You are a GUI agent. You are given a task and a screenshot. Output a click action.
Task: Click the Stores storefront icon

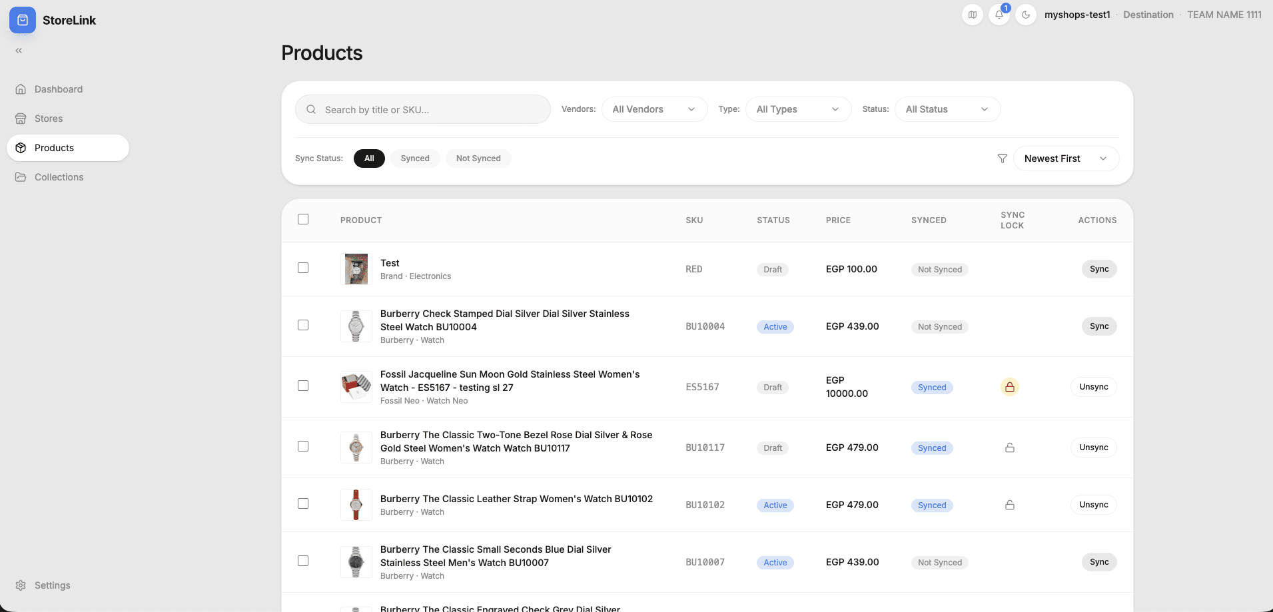click(x=21, y=119)
